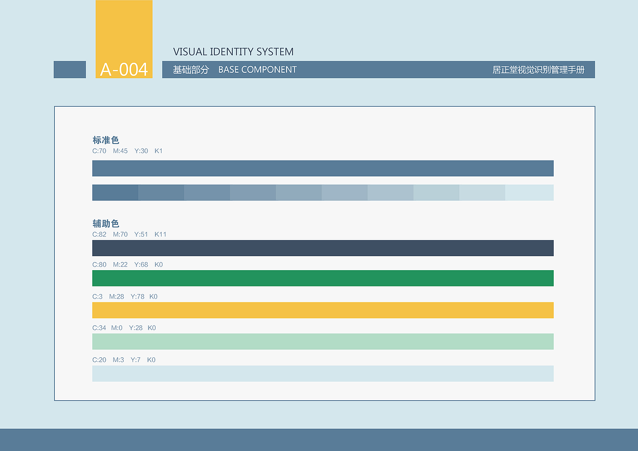The width and height of the screenshot is (638, 451).
Task: Click the mint green auxiliary color bar
Action: [323, 341]
